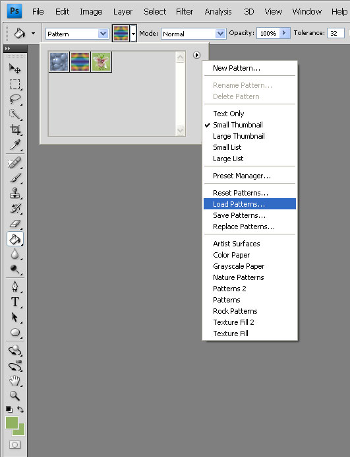Image resolution: width=350 pixels, height=457 pixels.
Task: Toggle Quick Mask mode
Action: [15, 444]
